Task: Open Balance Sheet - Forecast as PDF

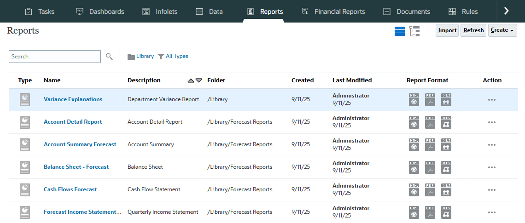Action: coord(430,167)
